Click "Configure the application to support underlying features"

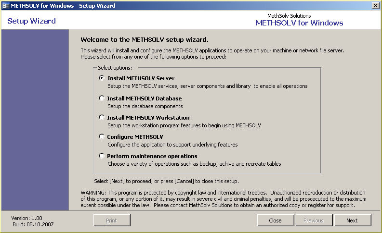(x=172, y=145)
